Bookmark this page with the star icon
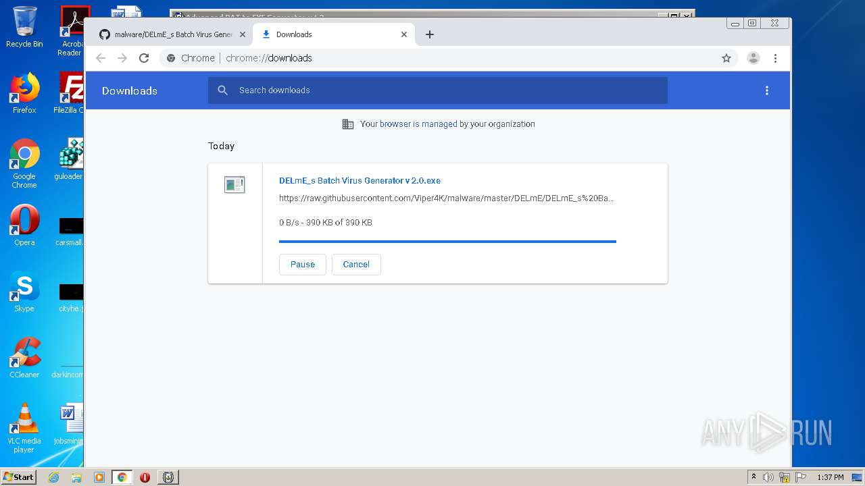 click(726, 58)
